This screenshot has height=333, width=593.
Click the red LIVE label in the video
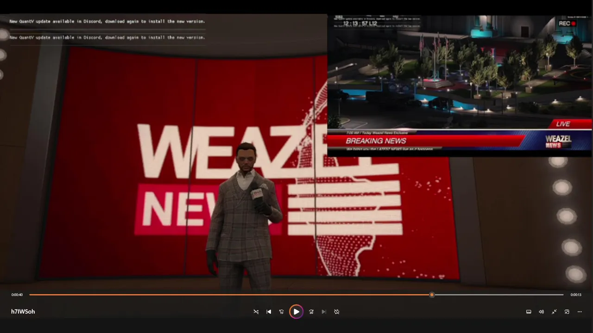click(570, 124)
